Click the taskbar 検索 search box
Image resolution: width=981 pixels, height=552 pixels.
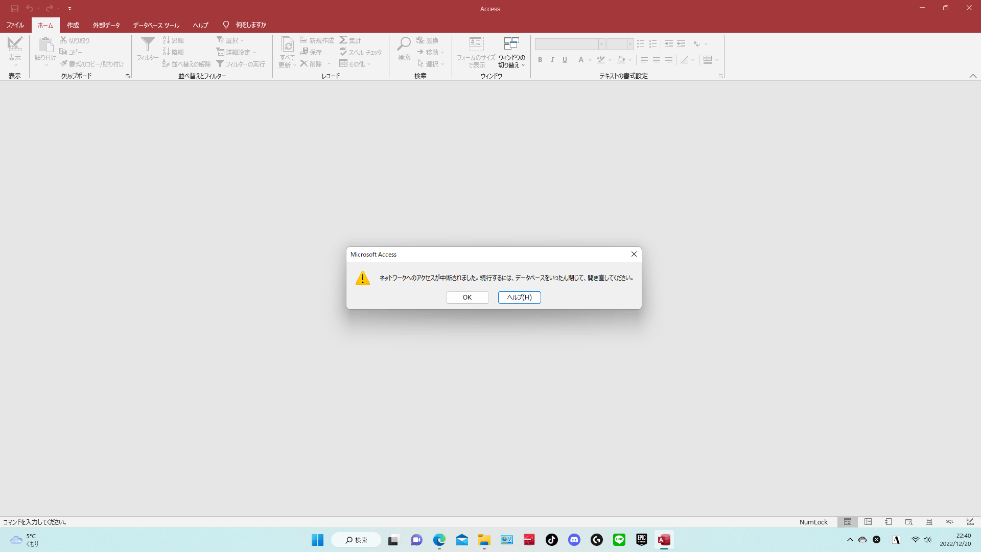(x=356, y=540)
